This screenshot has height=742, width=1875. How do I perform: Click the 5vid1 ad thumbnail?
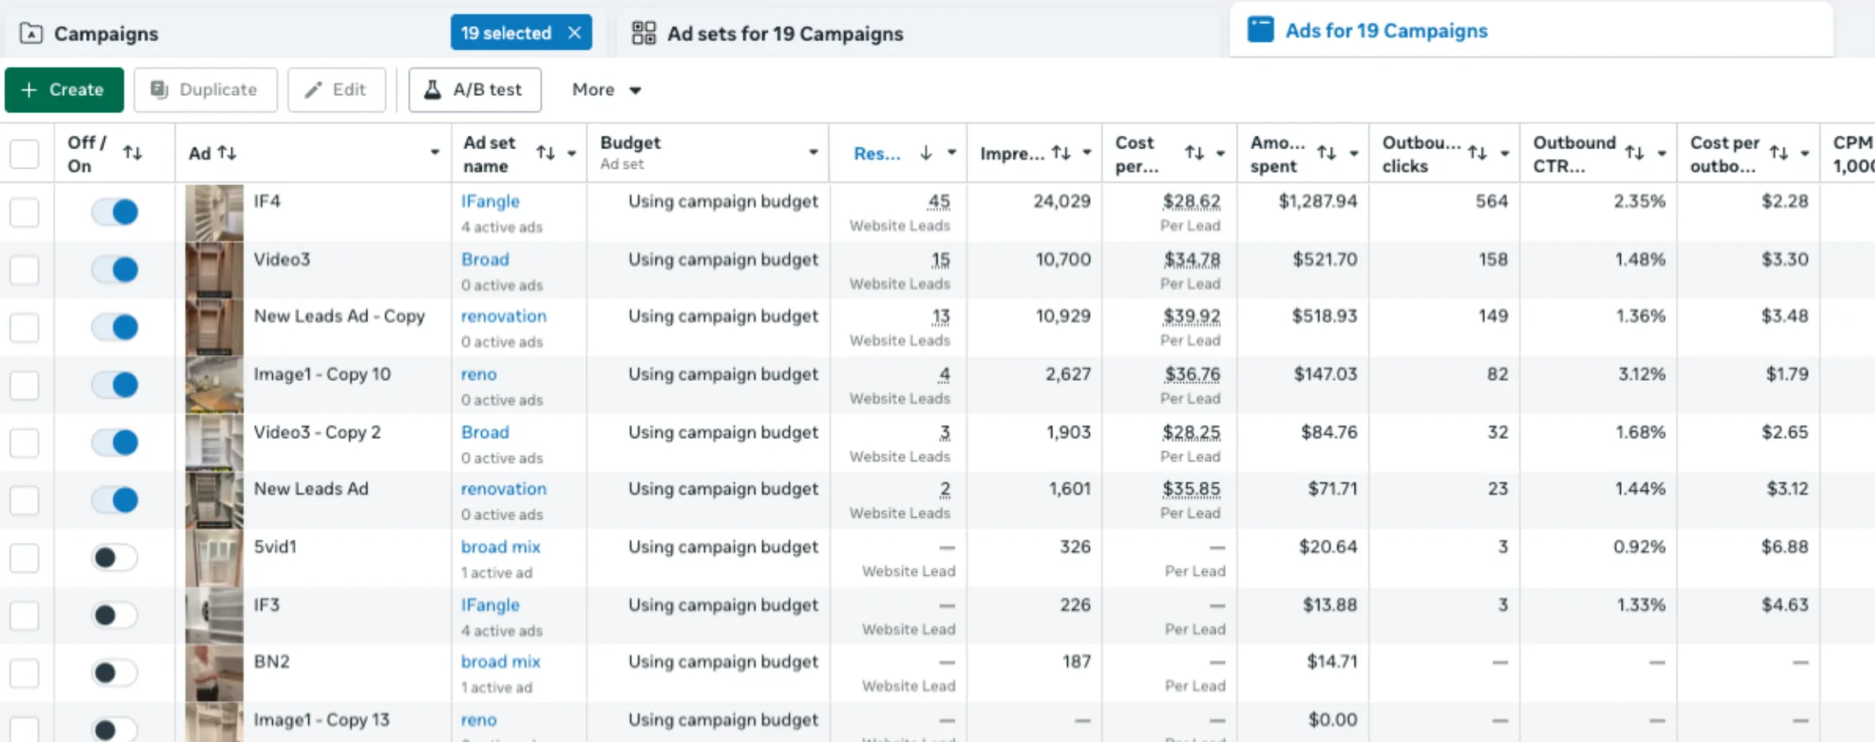pos(214,558)
